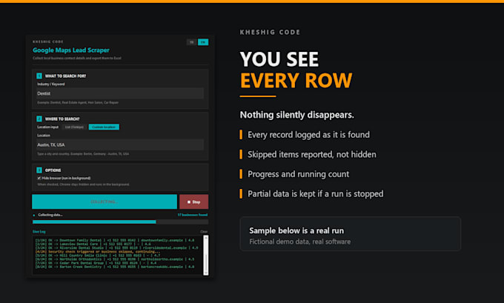This screenshot has height=303, width=504.
Task: Click the OPTIONS heading
Action: point(53,170)
